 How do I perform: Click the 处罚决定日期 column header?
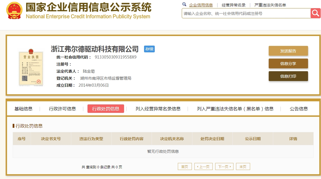tap(212, 139)
